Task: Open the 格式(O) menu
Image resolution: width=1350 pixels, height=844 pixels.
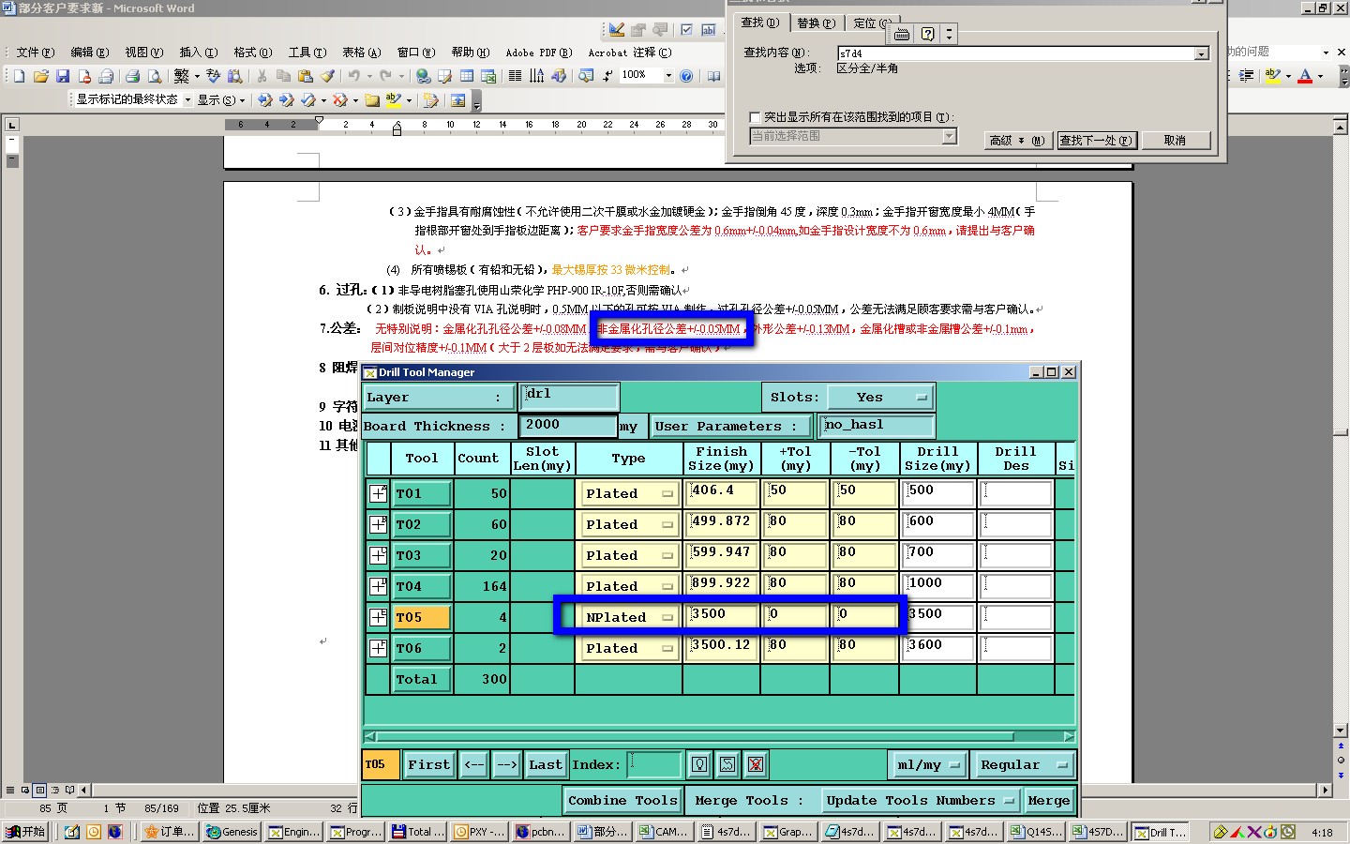Action: (x=252, y=53)
